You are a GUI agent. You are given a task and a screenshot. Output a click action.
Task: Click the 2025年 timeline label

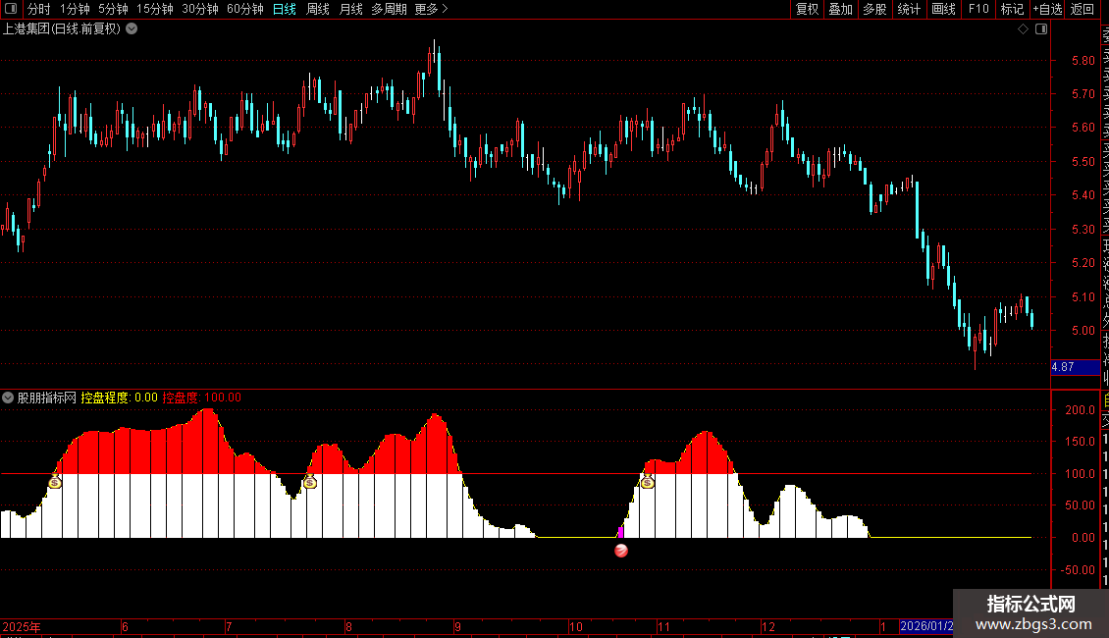(x=22, y=626)
